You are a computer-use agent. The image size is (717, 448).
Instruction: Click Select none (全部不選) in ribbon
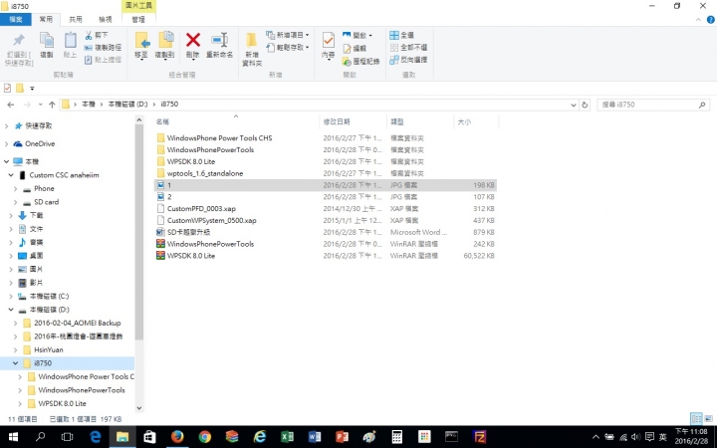(x=408, y=47)
